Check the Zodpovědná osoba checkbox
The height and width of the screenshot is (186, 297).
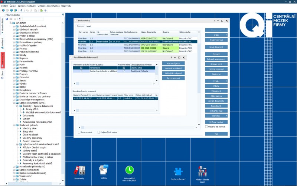click(99, 132)
